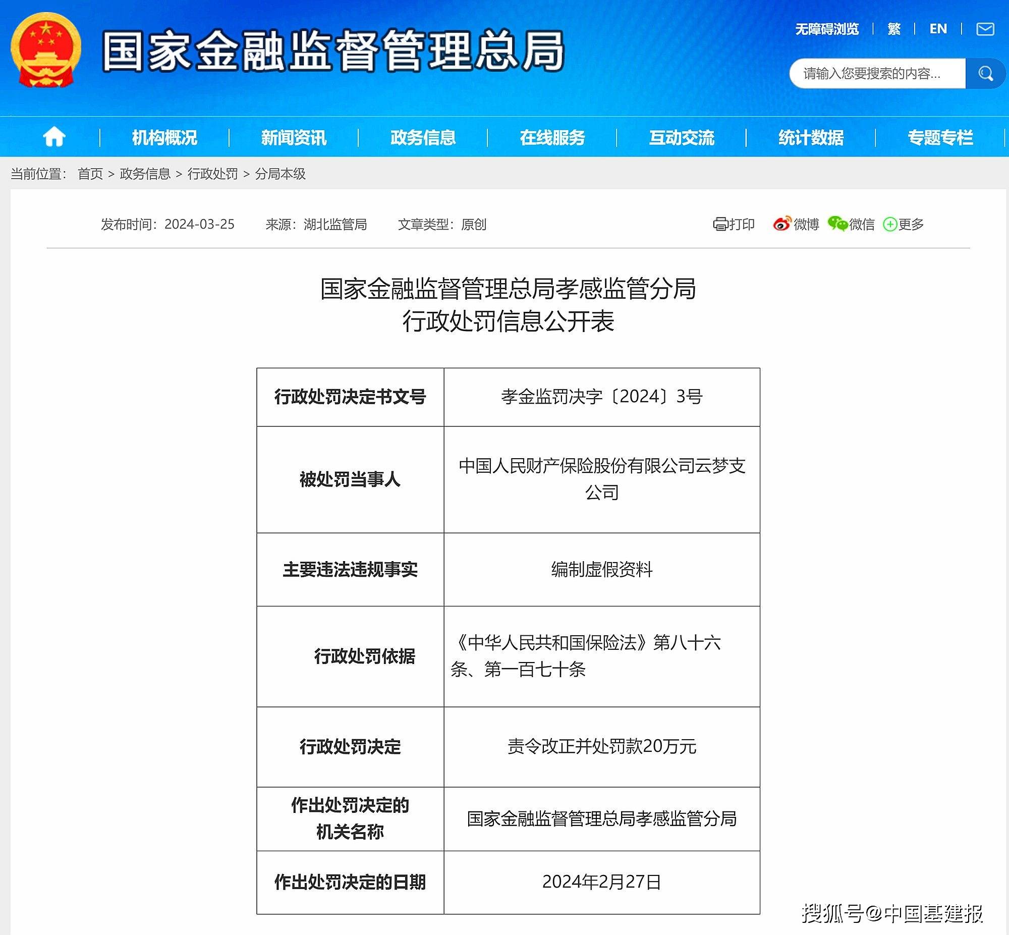Screen dimensions: 1009x935
Task: Open 专题专栏 menu
Action: point(940,138)
